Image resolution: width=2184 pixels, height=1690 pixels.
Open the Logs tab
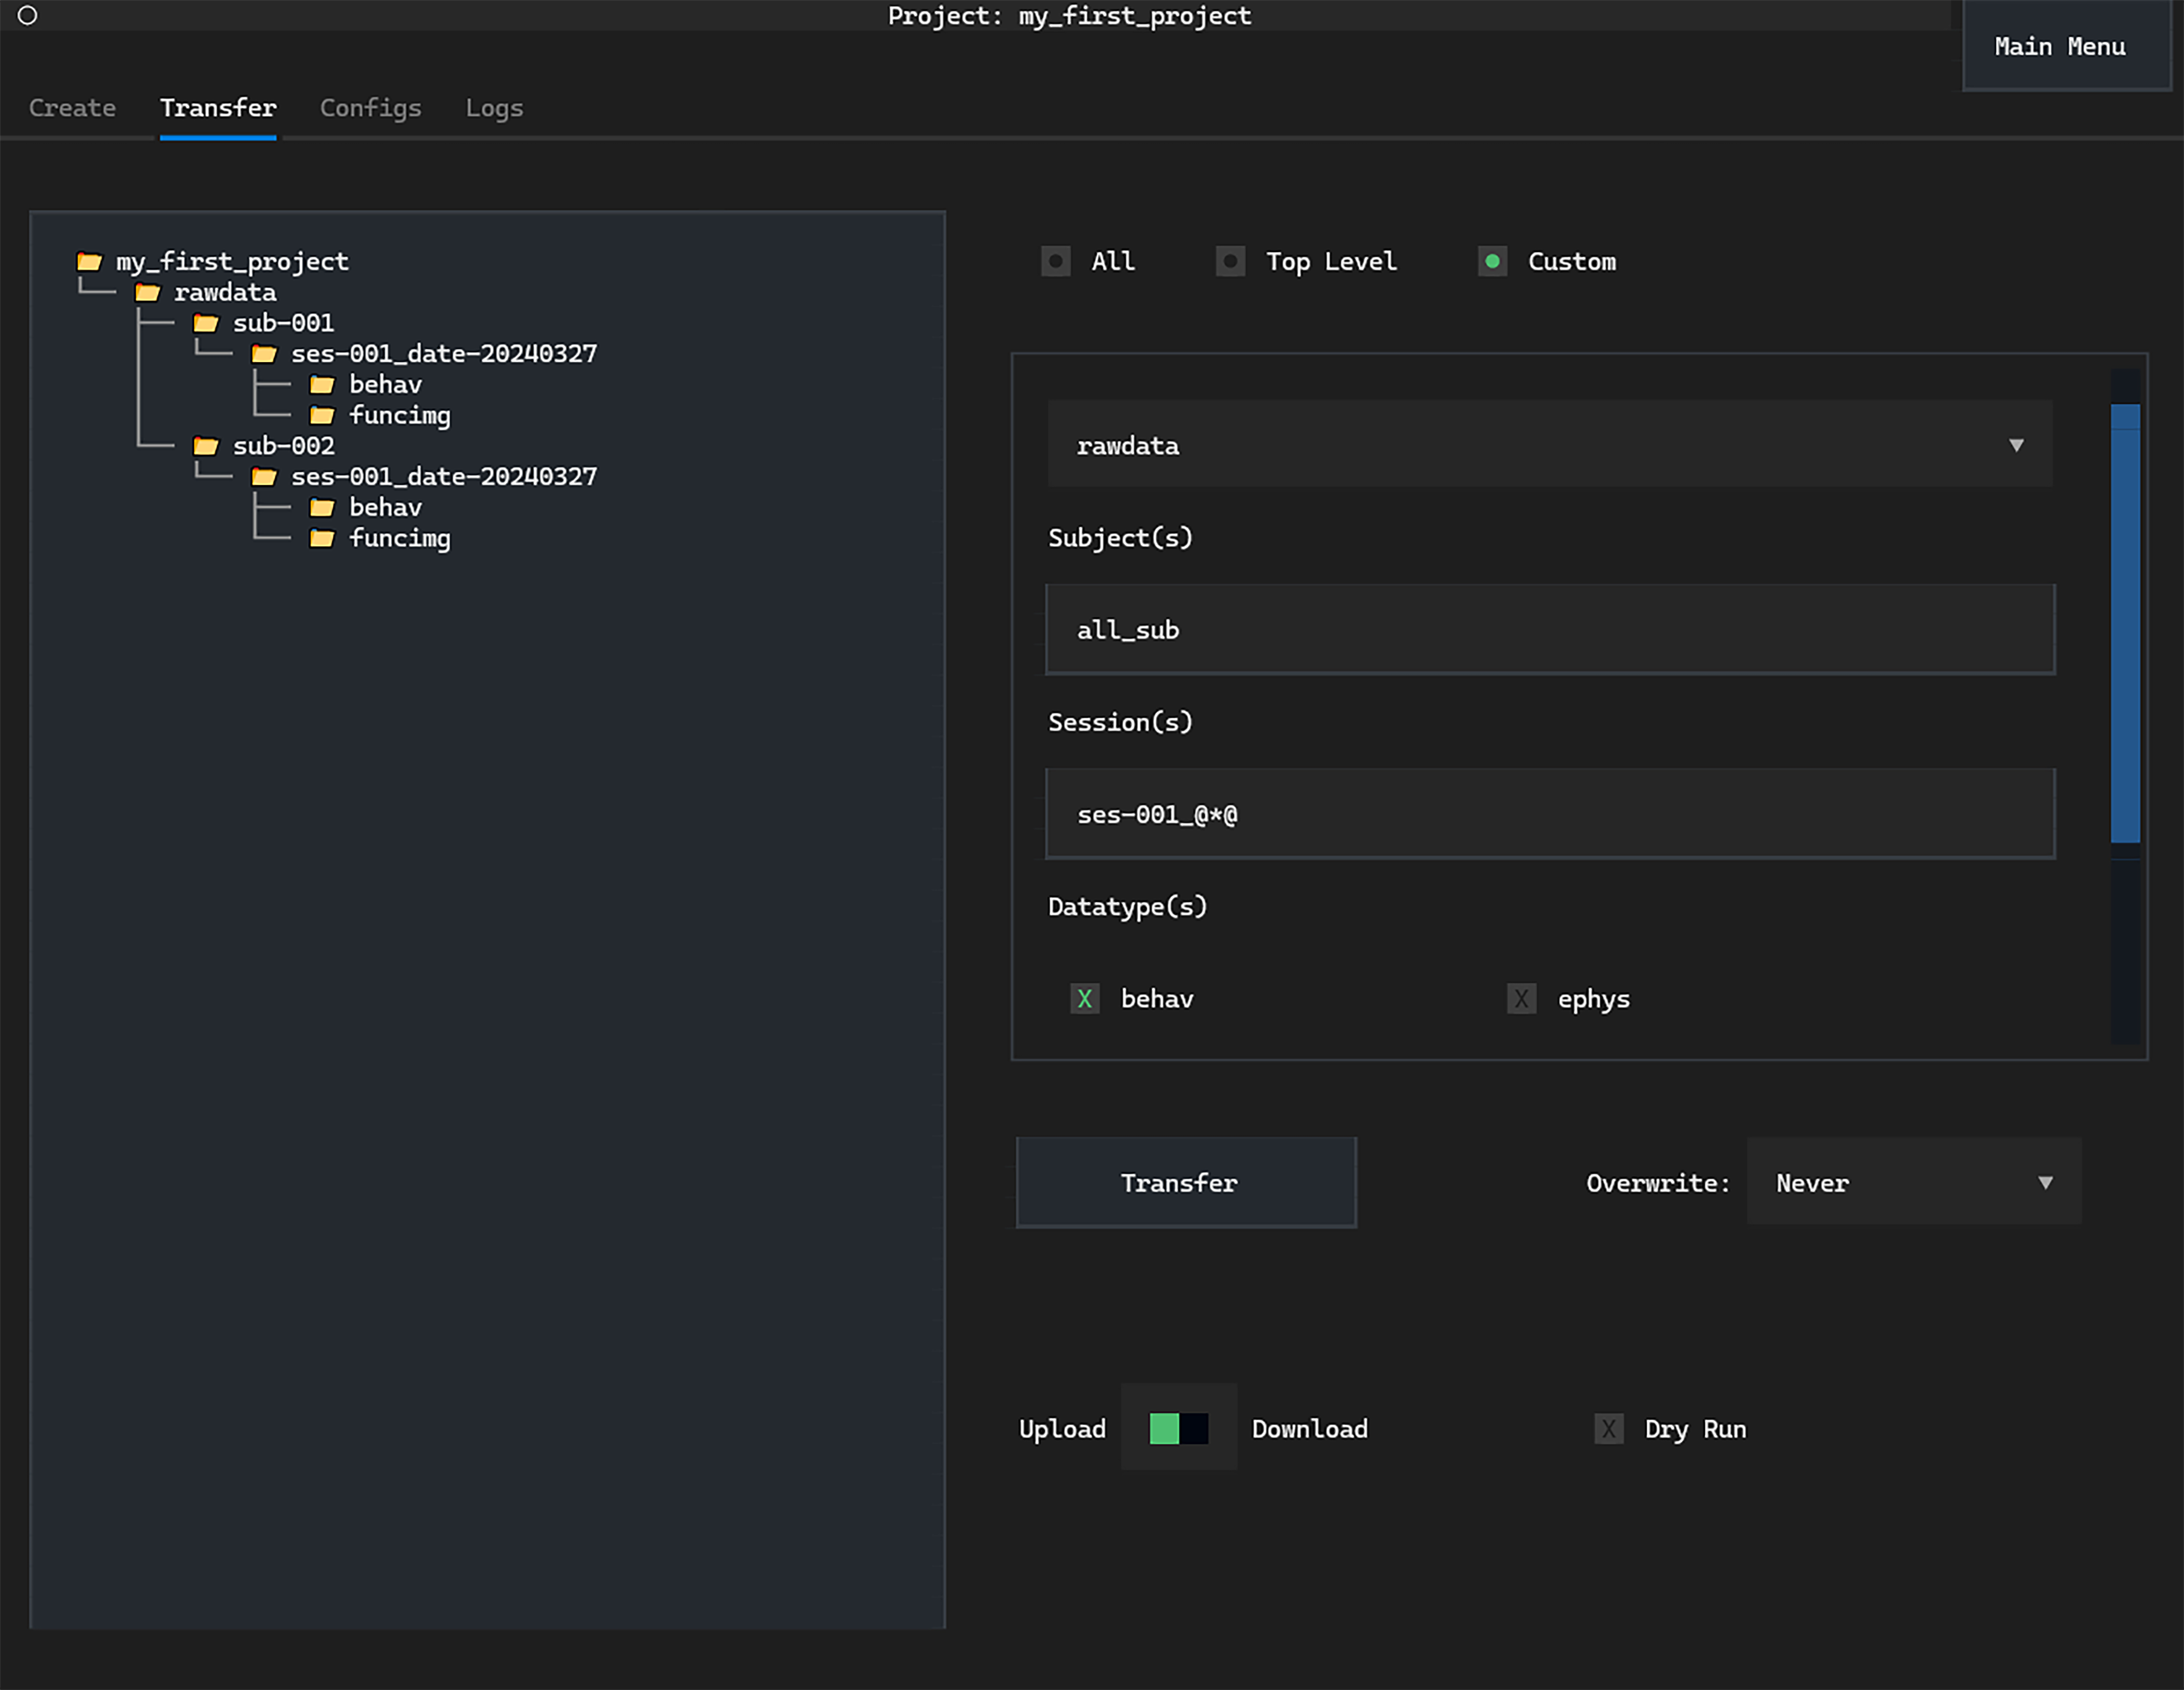pyautogui.click(x=494, y=108)
